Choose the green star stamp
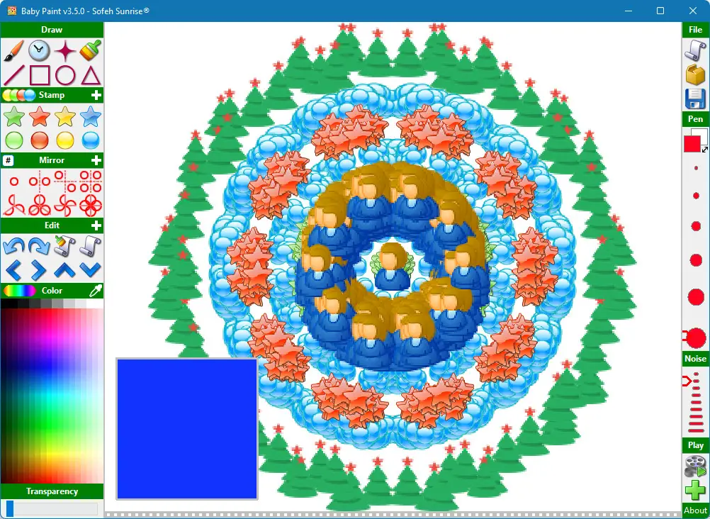This screenshot has width=710, height=519. (14, 116)
